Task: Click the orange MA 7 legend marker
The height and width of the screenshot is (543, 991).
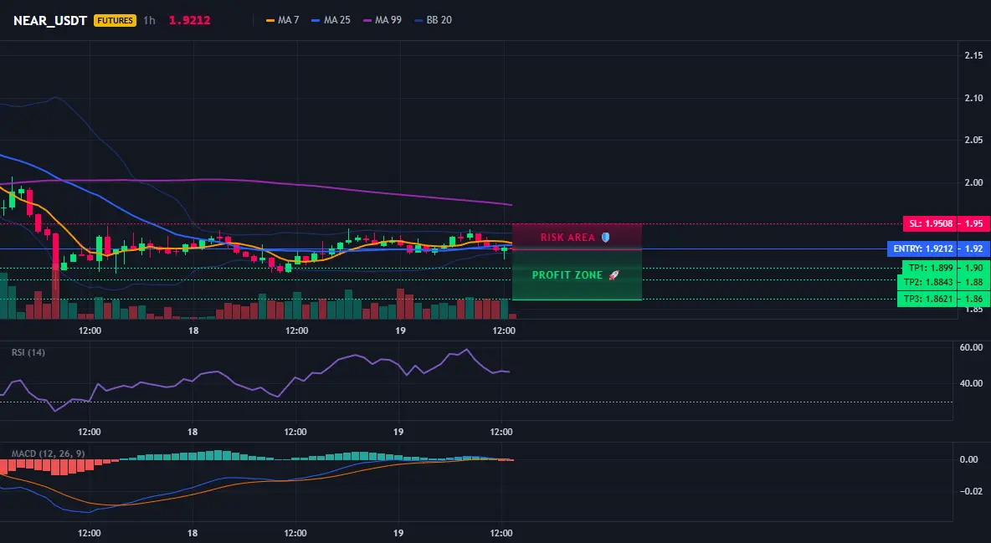Action: click(270, 20)
